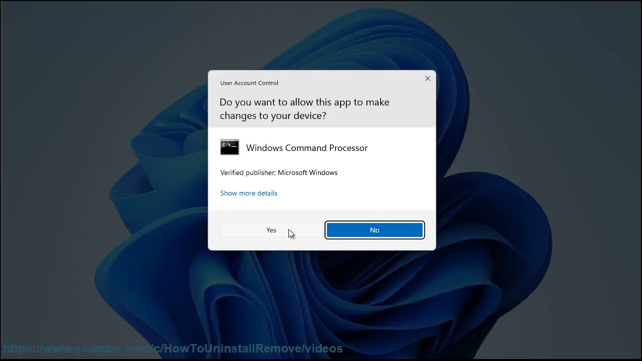Viewport: 642px width, 361px height.
Task: Close the User Account Control dialog
Action: 427,79
